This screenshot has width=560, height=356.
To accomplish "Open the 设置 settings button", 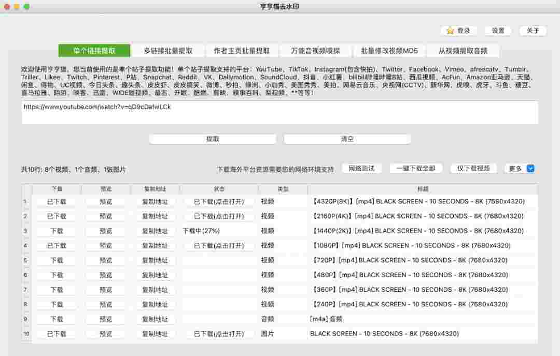I will pyautogui.click(x=498, y=31).
